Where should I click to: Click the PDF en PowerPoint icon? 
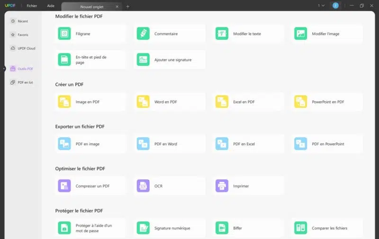tap(301, 144)
